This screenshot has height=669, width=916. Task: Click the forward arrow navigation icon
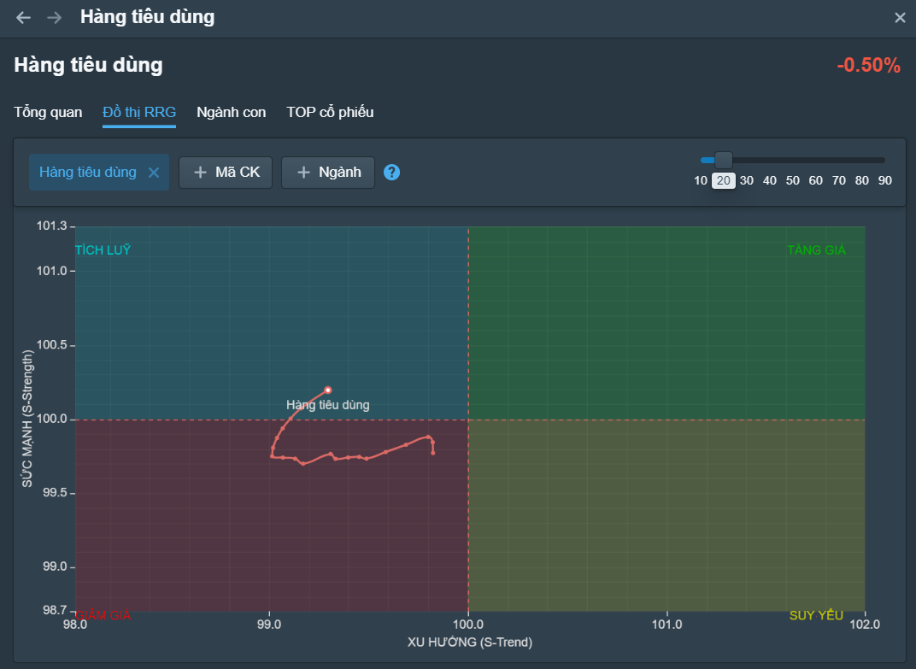pyautogui.click(x=55, y=18)
